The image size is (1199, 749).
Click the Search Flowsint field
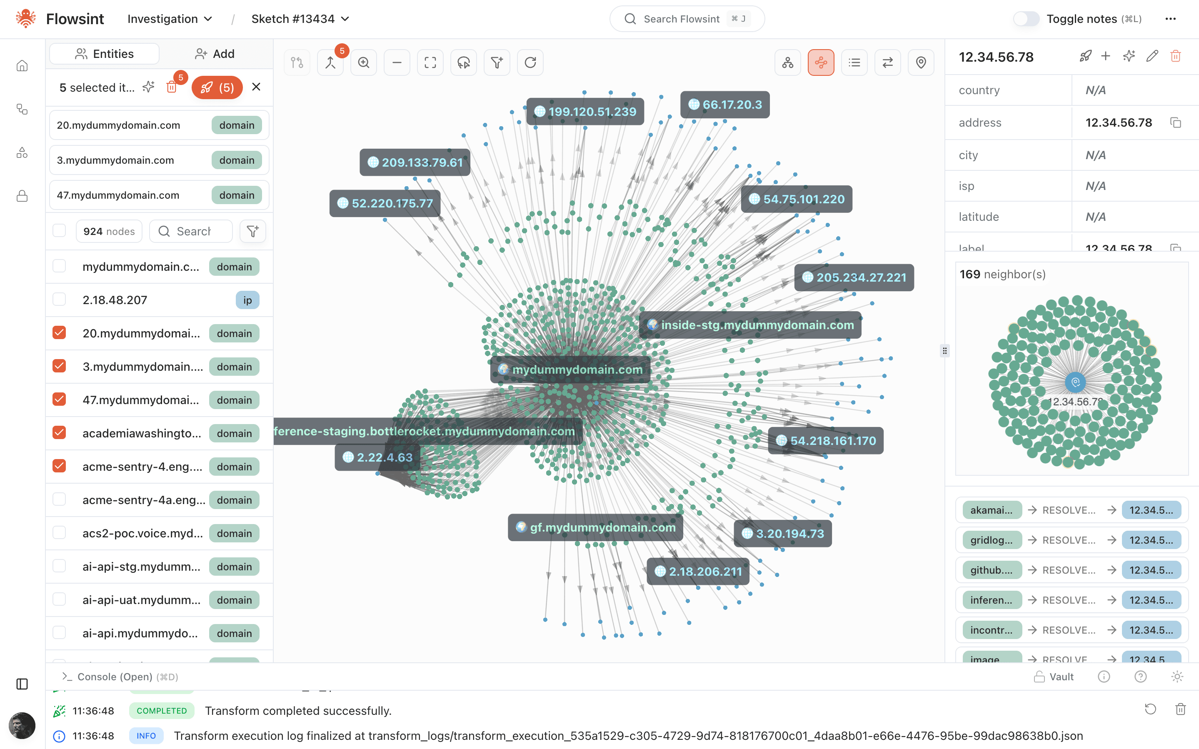pyautogui.click(x=686, y=19)
